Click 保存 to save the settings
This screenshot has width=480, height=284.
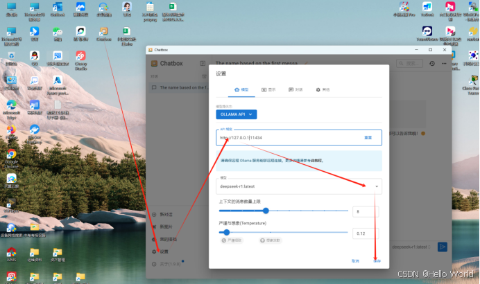[377, 261]
